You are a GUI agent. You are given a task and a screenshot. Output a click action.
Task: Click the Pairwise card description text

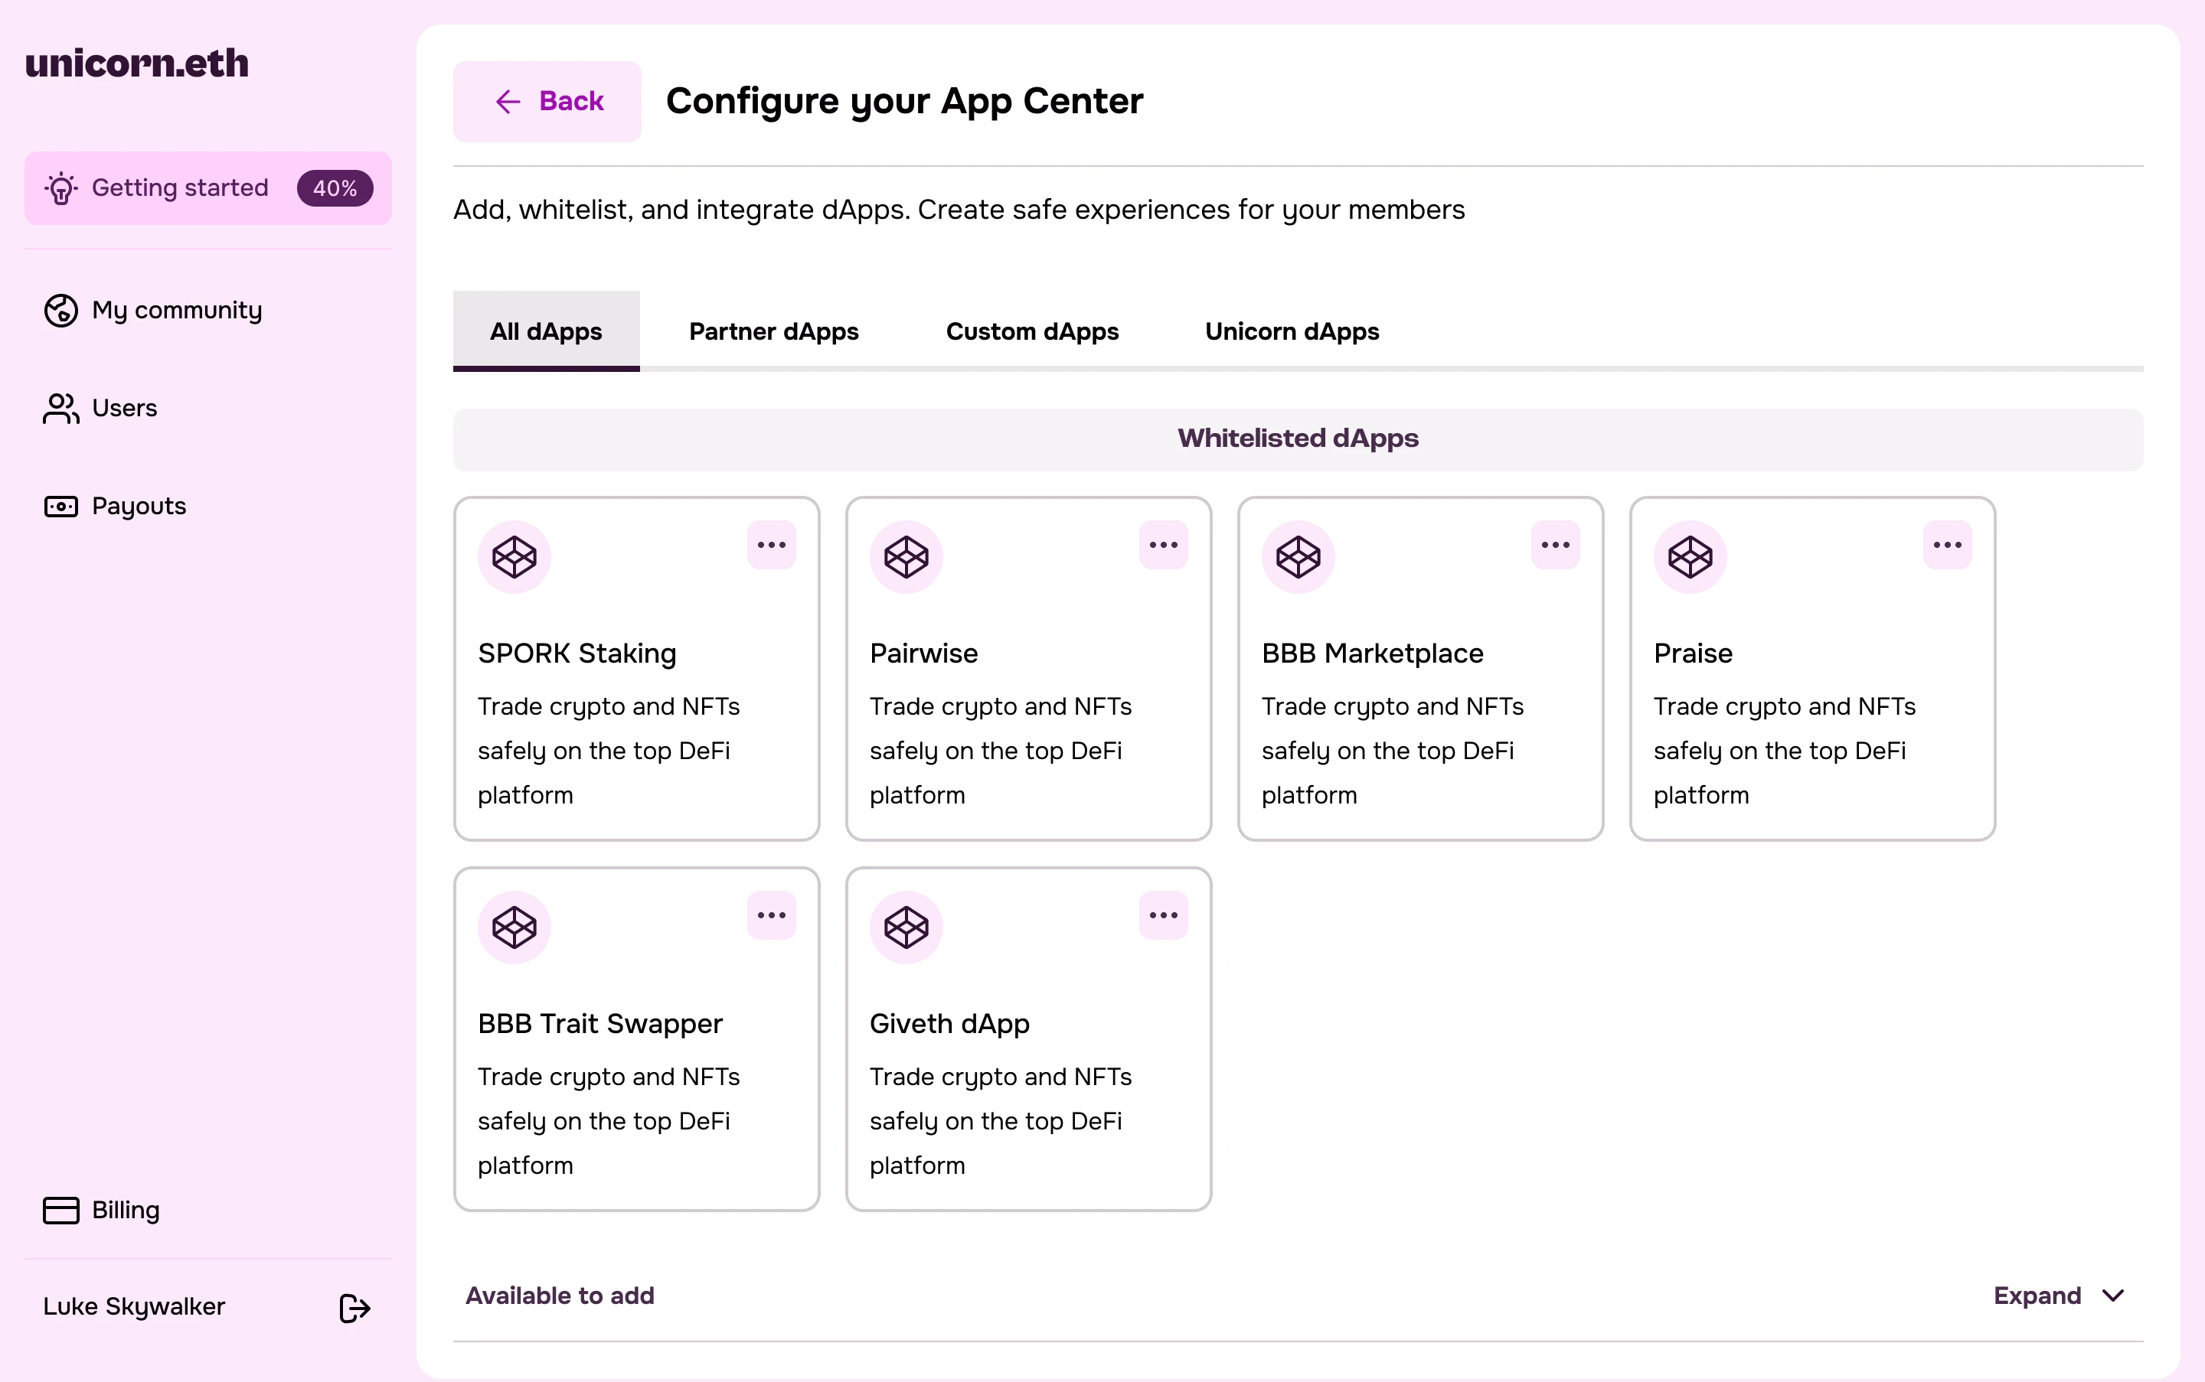click(1001, 751)
